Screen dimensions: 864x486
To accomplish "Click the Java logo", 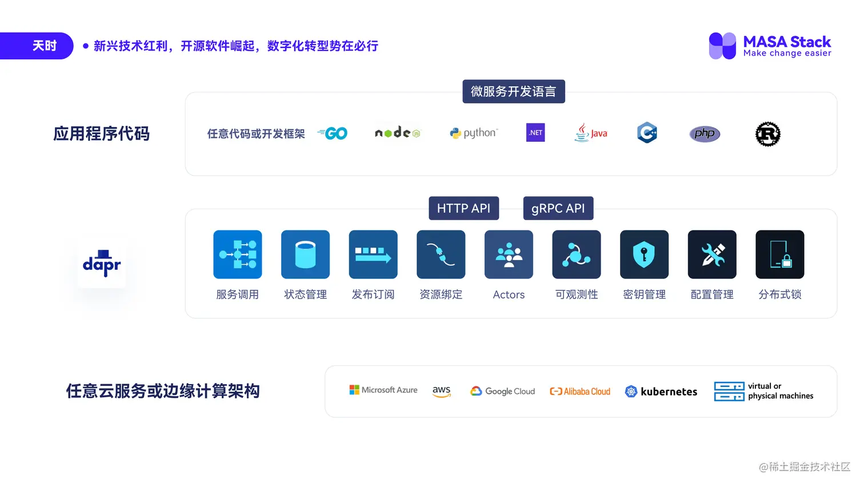I will point(591,133).
